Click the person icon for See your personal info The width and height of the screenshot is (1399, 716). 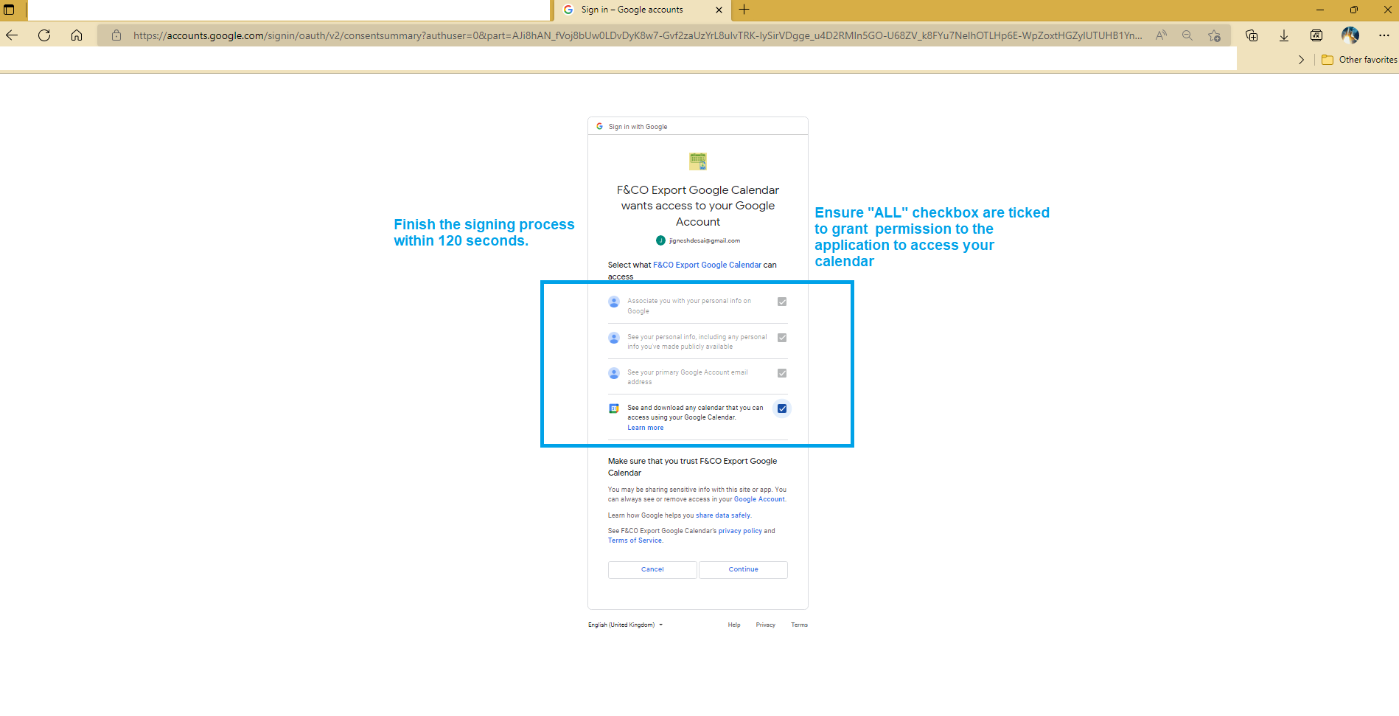614,338
